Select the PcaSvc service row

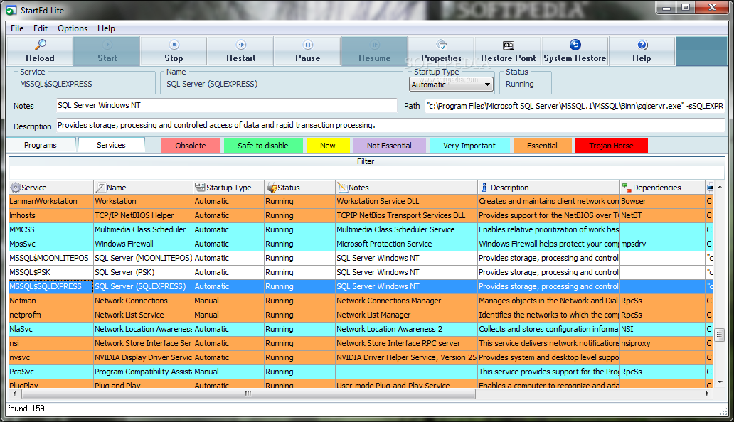(361, 372)
